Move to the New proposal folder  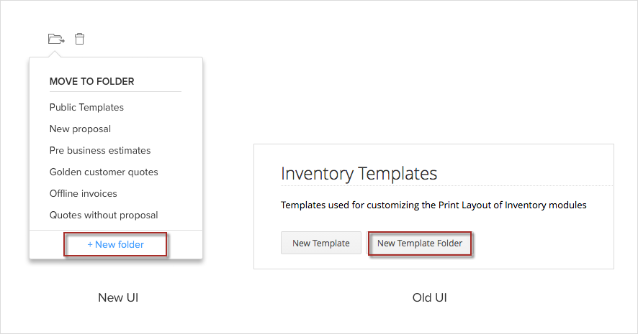click(x=80, y=129)
